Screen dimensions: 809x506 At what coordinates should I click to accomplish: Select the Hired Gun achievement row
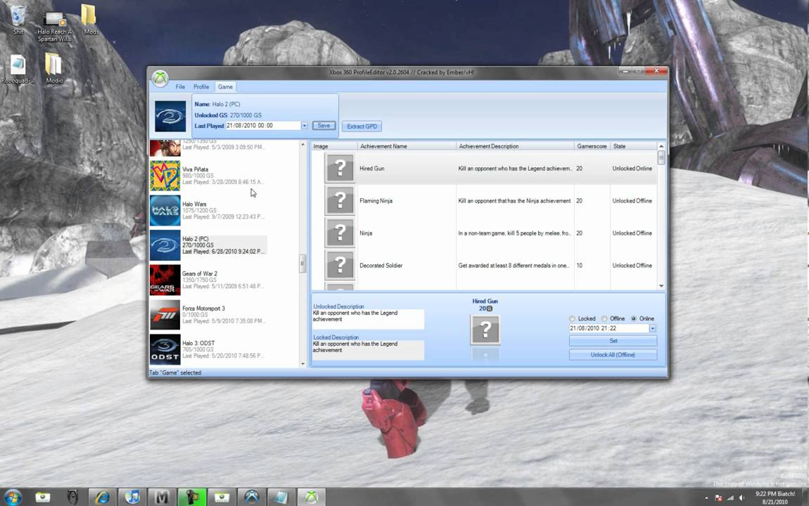click(x=485, y=169)
